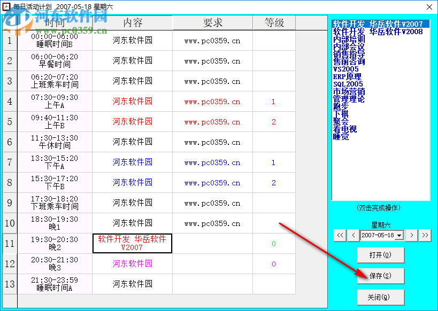Select row header number 1
Screen dimensions: 438x311
(x=10, y=41)
